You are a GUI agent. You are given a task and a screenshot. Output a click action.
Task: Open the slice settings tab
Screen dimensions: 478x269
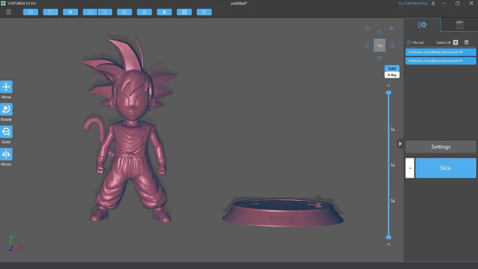422,25
